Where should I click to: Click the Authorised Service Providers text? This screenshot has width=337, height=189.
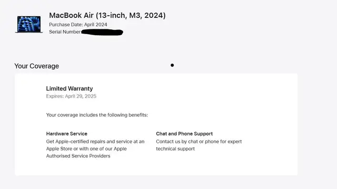point(78,156)
